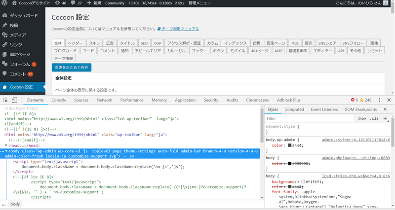Viewport: 395px width, 210px height.
Task: Open the Computed styles tab
Action: click(294, 109)
